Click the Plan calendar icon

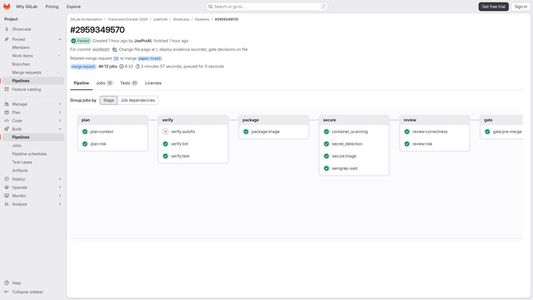point(7,113)
